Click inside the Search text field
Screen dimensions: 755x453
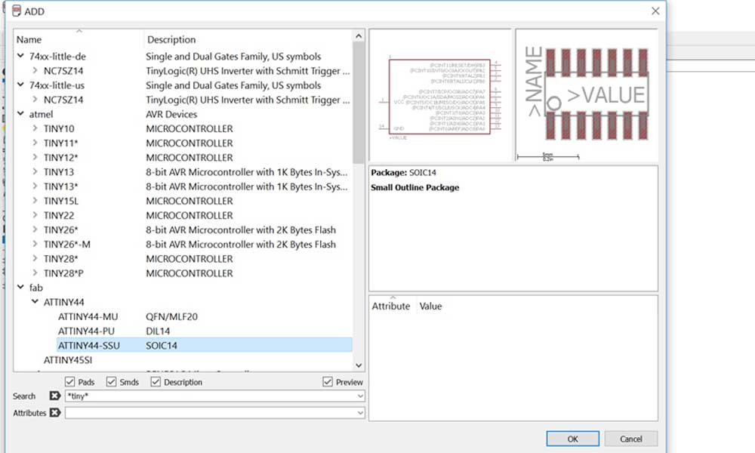pyautogui.click(x=210, y=396)
